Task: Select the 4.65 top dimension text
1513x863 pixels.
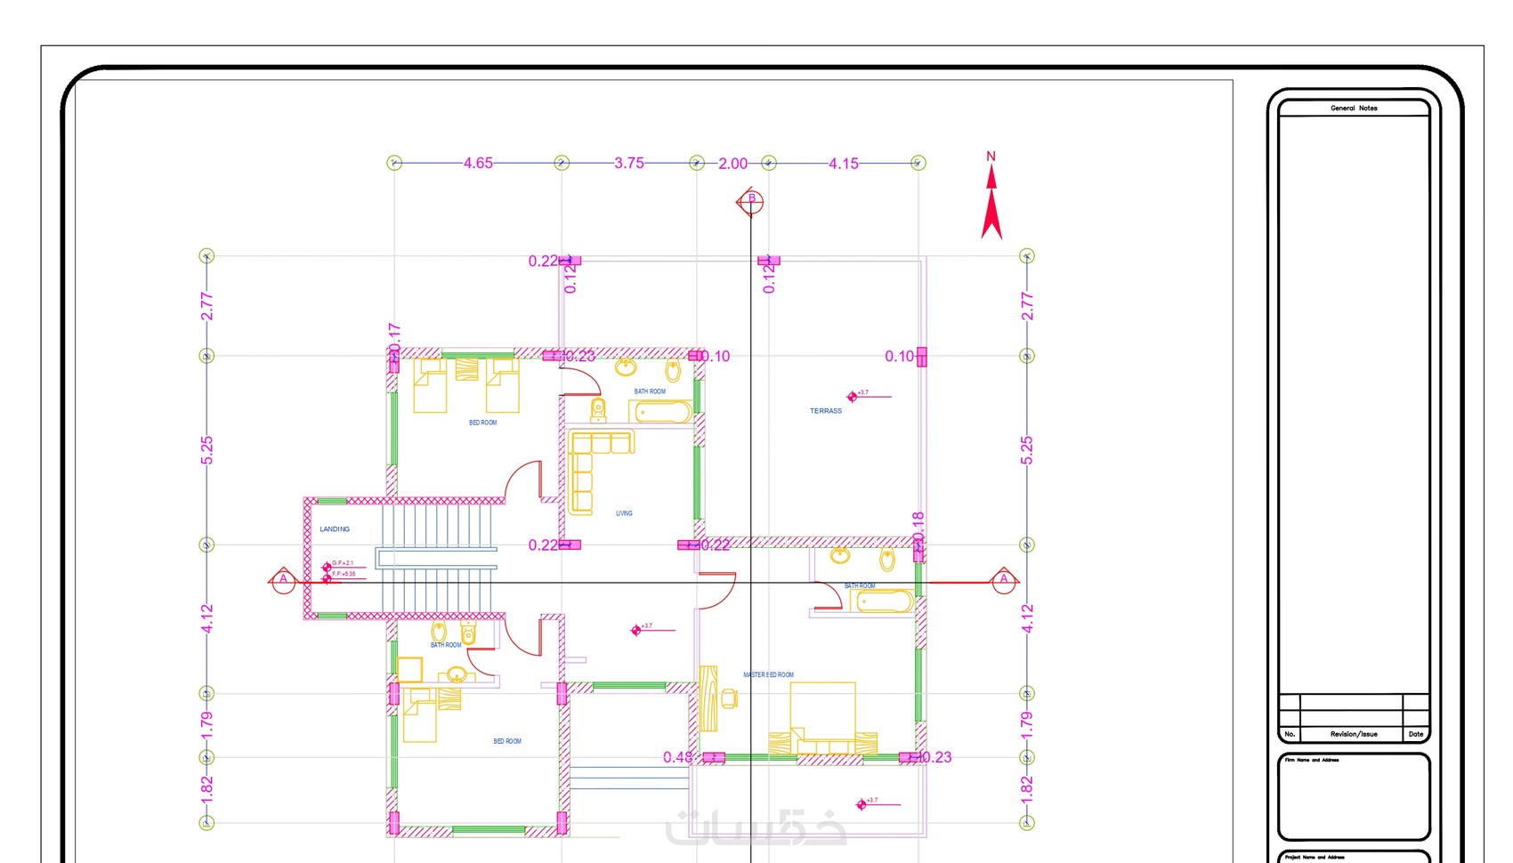Action: coord(478,163)
